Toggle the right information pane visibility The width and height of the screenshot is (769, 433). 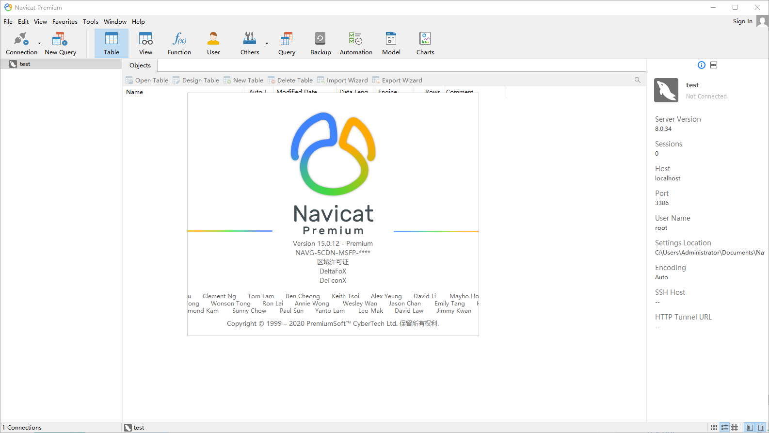click(761, 427)
